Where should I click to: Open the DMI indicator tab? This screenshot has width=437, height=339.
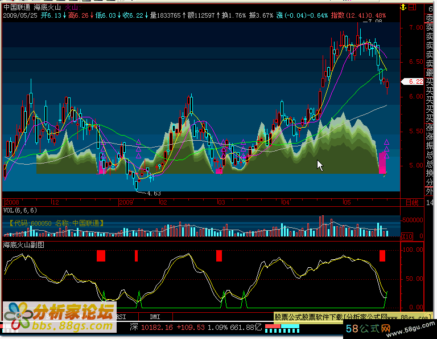(155, 317)
